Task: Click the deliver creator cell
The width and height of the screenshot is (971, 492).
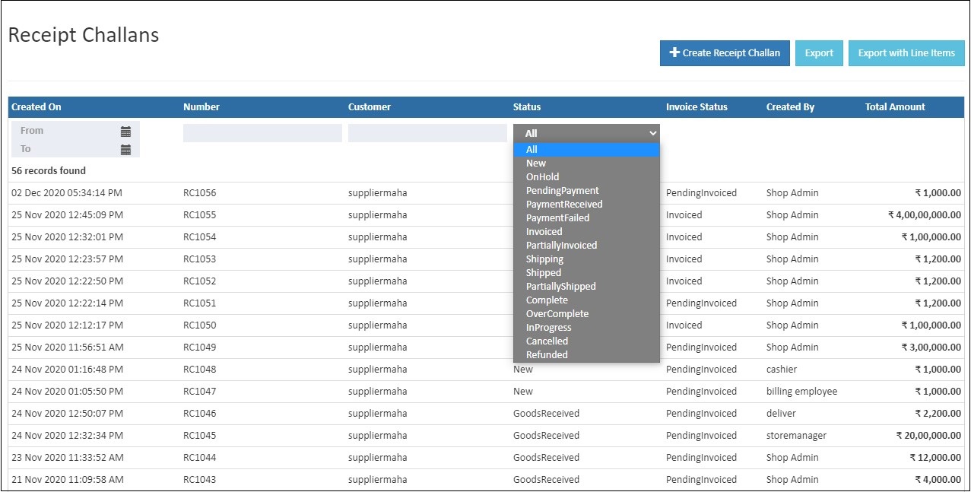Action: [781, 414]
